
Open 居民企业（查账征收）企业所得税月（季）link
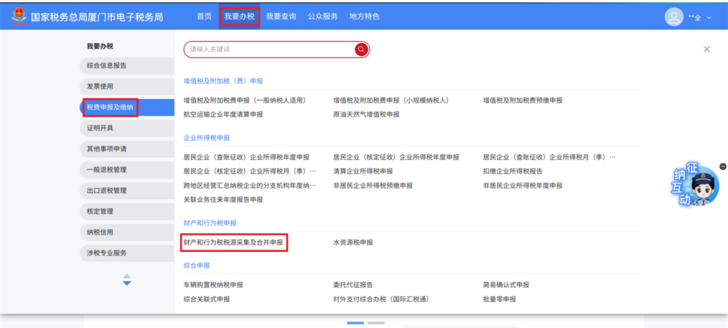[549, 158]
